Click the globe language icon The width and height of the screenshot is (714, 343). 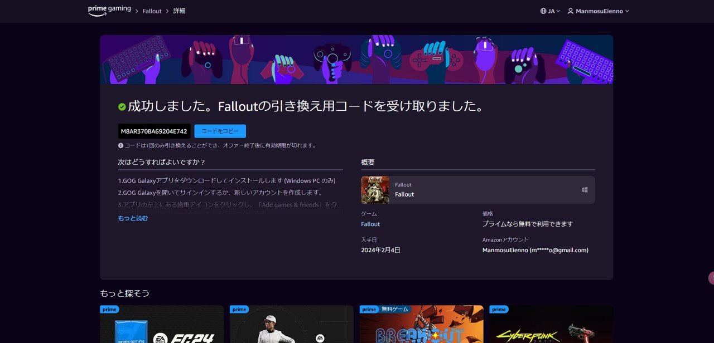[x=543, y=11]
